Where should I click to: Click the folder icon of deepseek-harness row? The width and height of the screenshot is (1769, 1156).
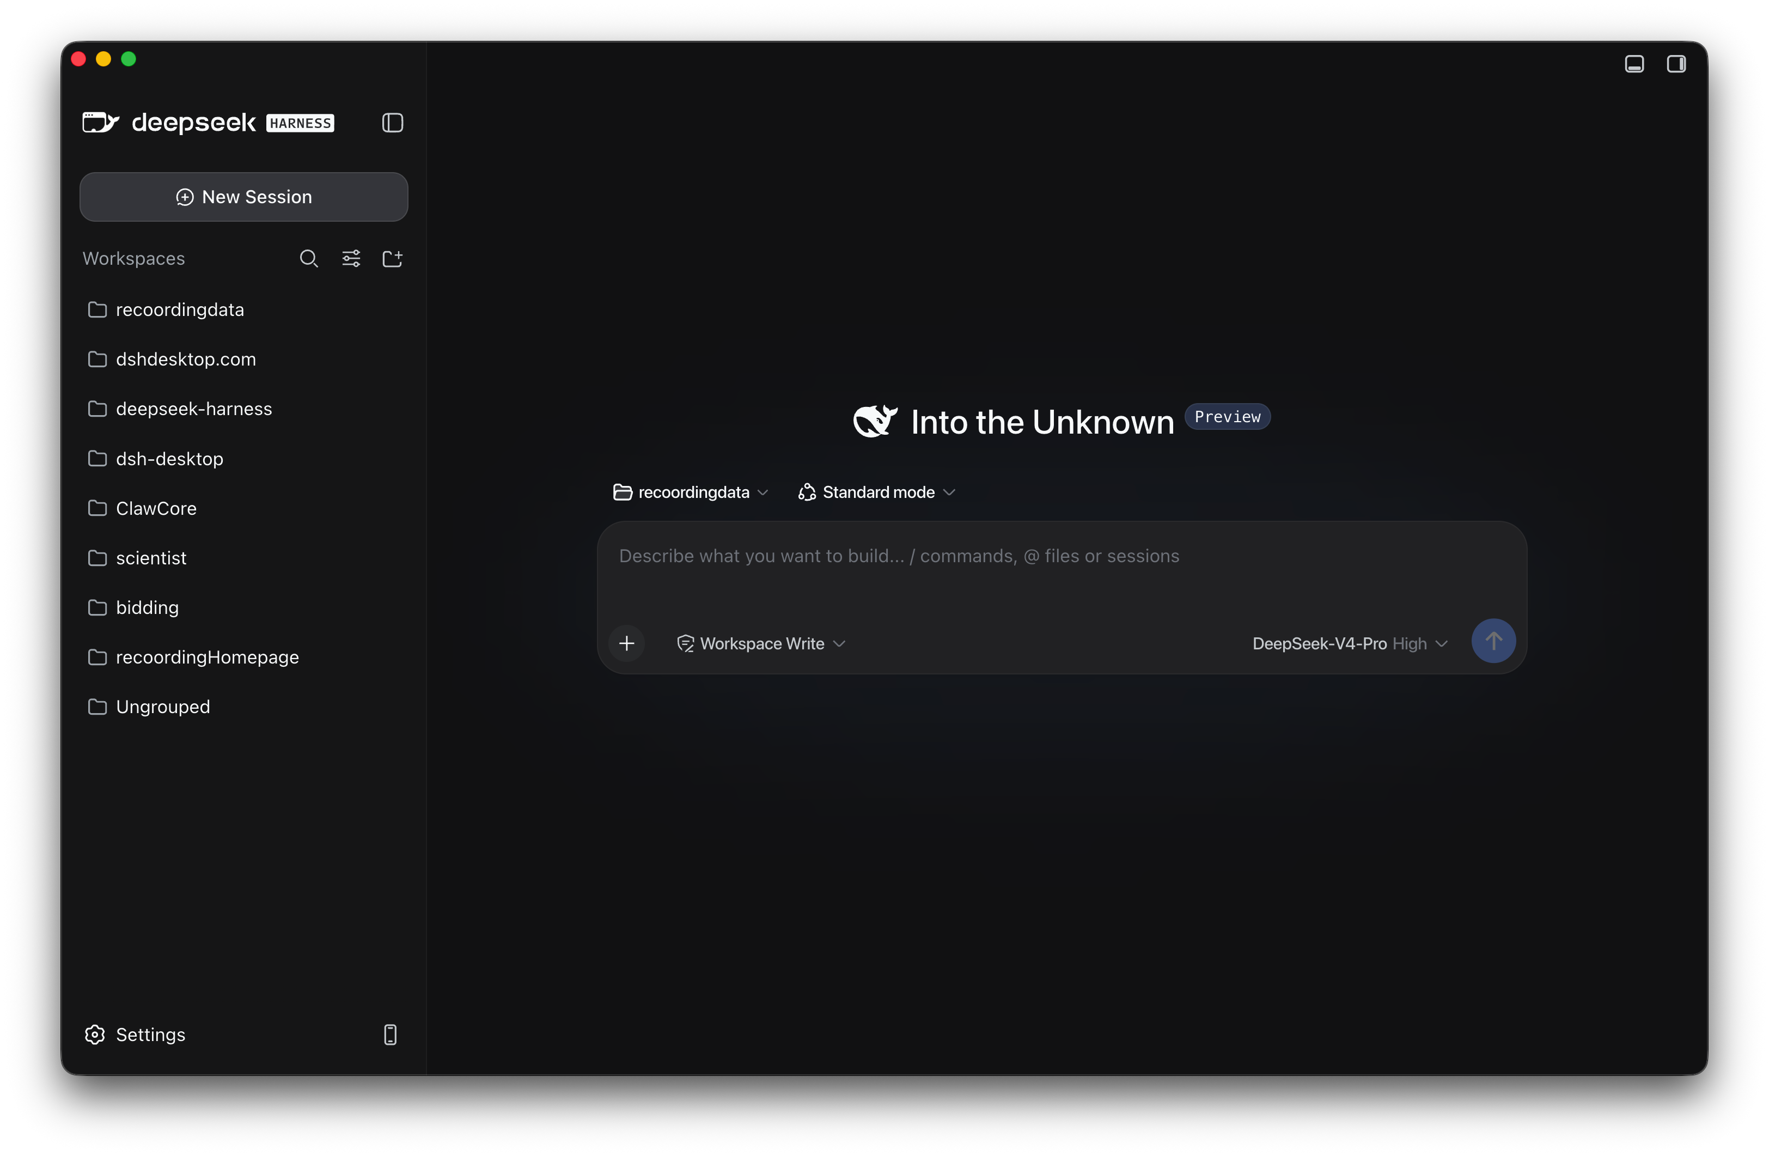[97, 409]
